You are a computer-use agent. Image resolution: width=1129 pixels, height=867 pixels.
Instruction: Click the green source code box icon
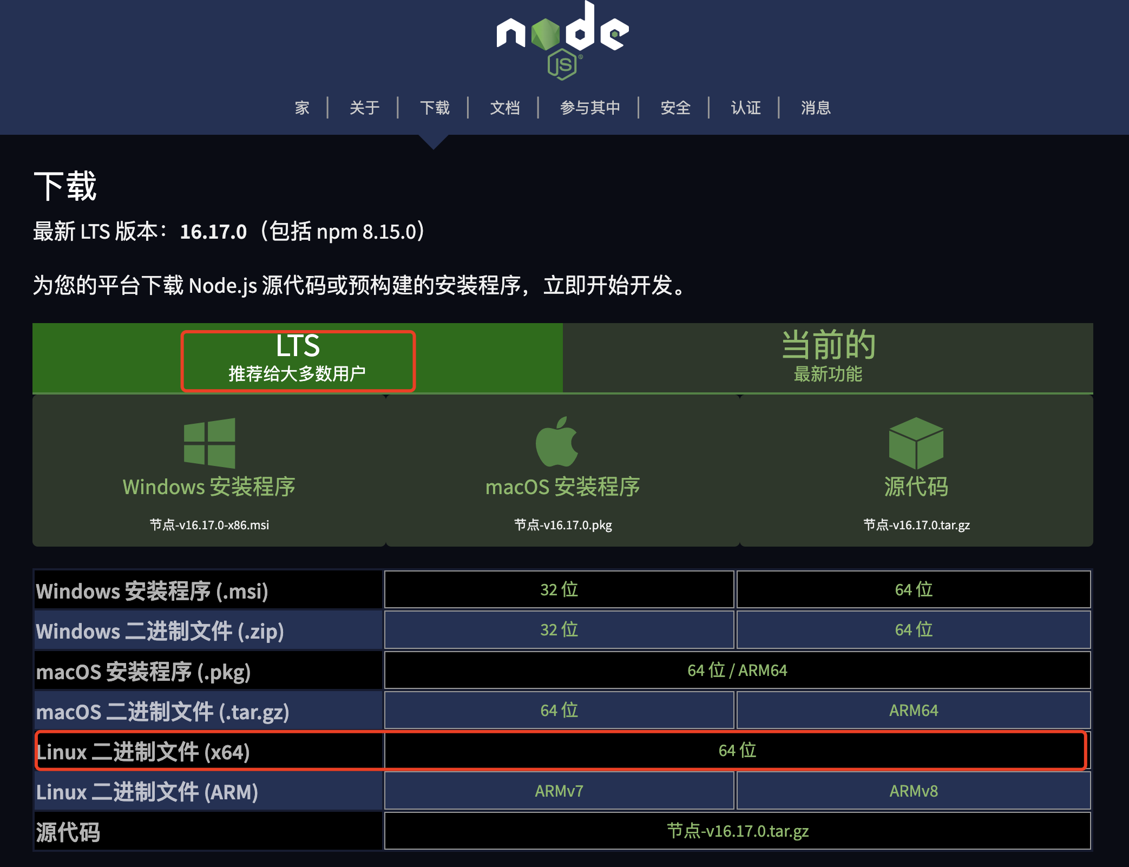click(x=916, y=443)
